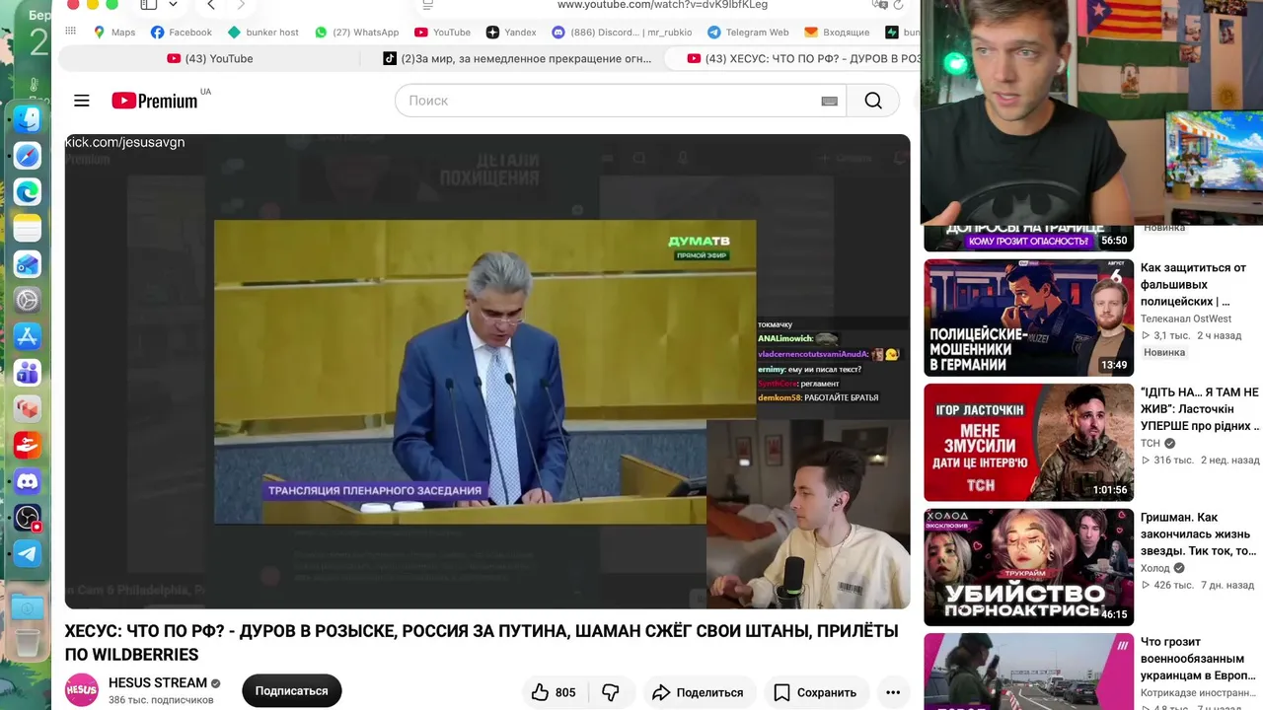Image resolution: width=1263 pixels, height=710 pixels.
Task: Open Входящие mail bookmark
Action: pyautogui.click(x=837, y=33)
